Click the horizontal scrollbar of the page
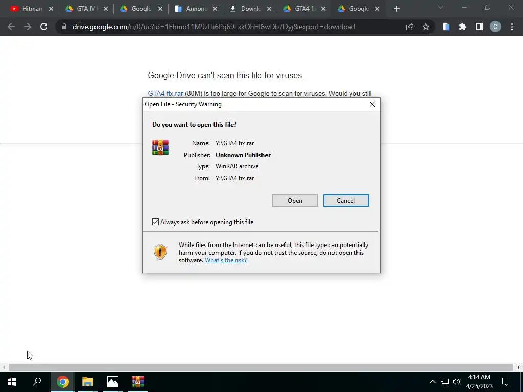The width and height of the screenshot is (523, 392). click(x=261, y=367)
